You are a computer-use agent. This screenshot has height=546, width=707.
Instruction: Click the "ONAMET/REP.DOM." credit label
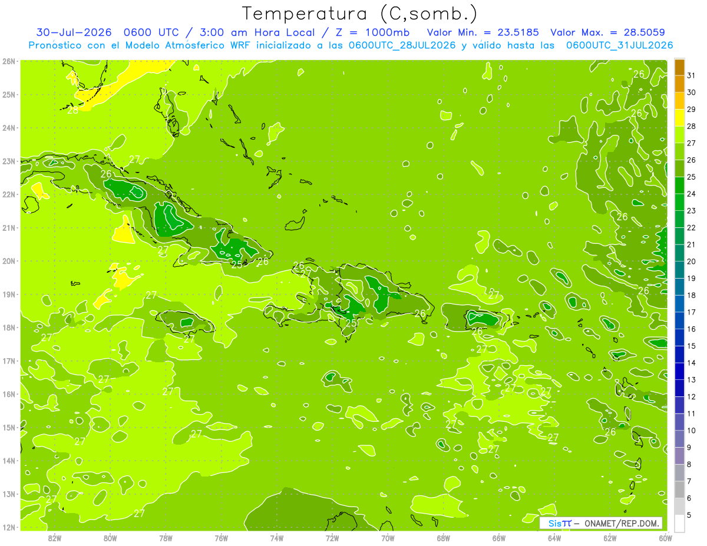pyautogui.click(x=622, y=523)
